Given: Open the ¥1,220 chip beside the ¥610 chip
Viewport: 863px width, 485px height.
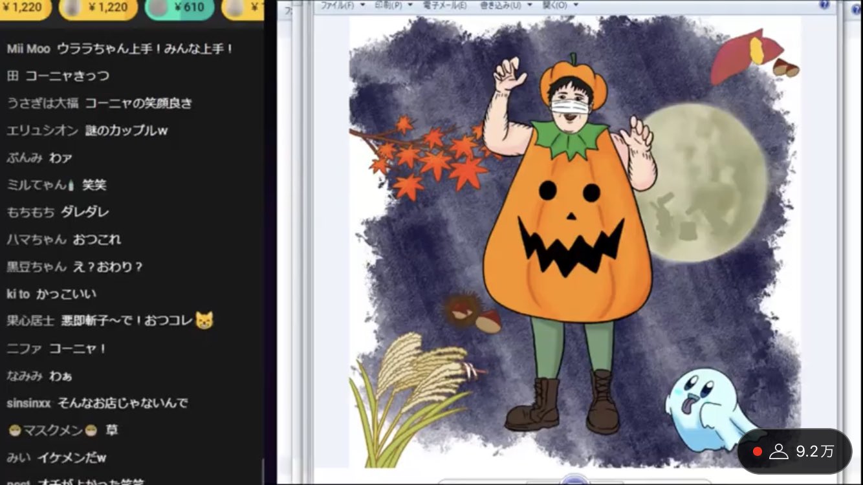Looking at the screenshot, I should [98, 8].
